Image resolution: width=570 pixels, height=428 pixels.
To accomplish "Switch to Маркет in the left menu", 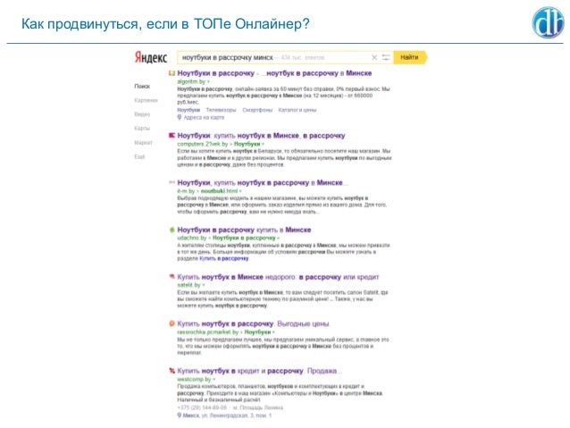I will pos(144,143).
